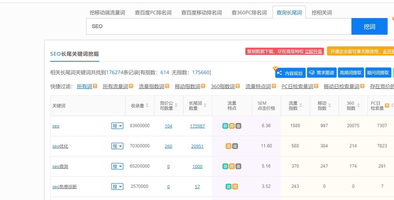Click the share icon on 内容规划 button
The width and height of the screenshot is (394, 200).
(x=279, y=73)
